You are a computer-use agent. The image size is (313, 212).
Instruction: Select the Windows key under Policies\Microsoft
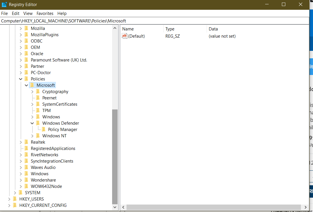(51, 117)
